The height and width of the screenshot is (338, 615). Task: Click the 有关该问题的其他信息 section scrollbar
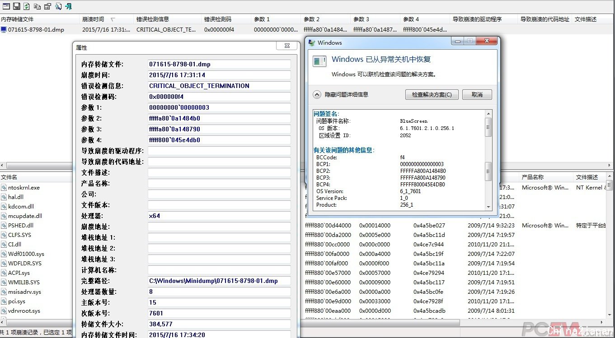[x=488, y=171]
